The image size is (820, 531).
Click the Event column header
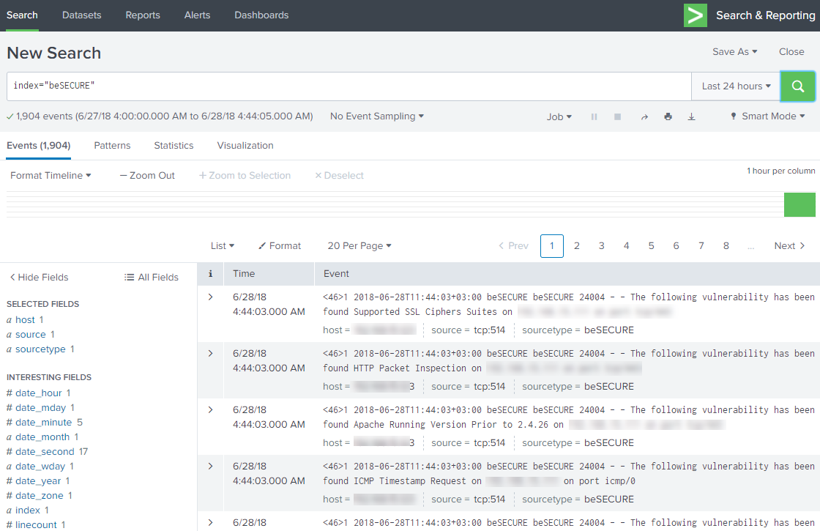pos(336,274)
